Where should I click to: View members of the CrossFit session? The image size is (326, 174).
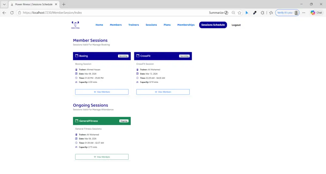[163, 92]
